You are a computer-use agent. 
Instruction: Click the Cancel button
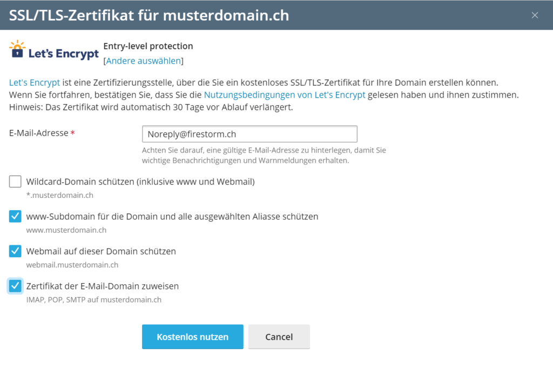279,336
